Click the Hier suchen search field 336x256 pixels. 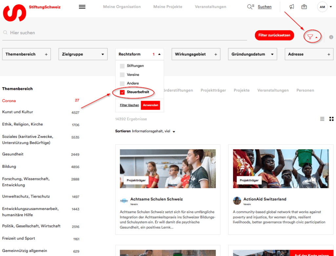pos(125,33)
